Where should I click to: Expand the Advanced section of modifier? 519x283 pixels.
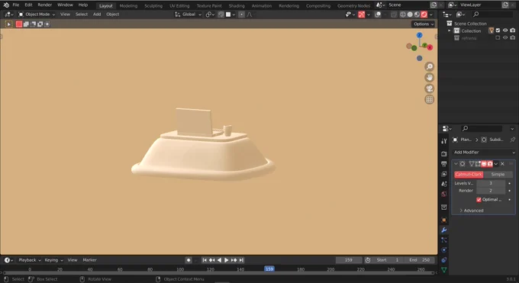click(x=472, y=211)
